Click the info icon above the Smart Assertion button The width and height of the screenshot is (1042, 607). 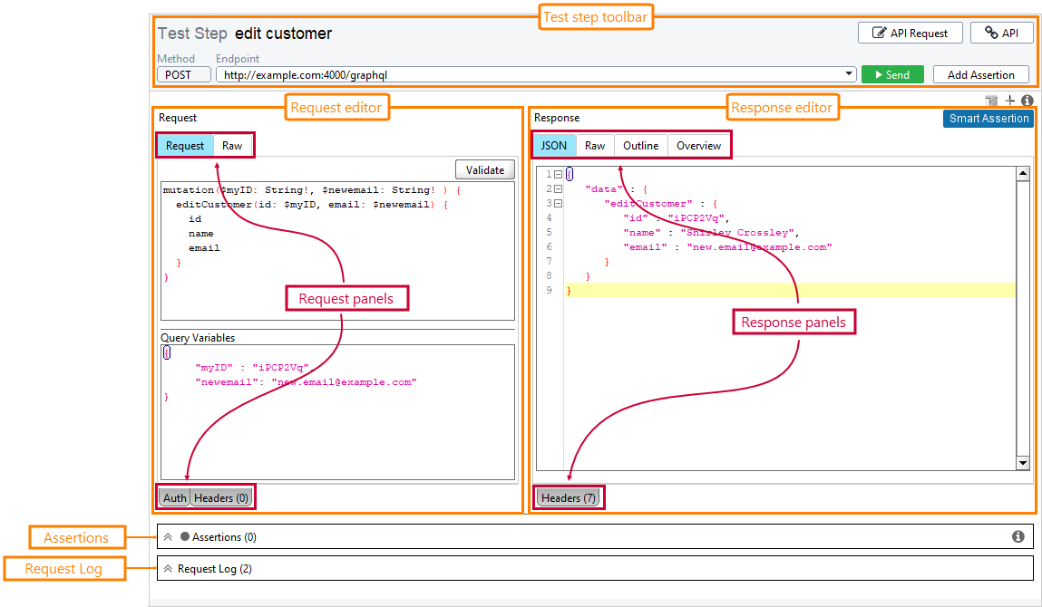coord(1027,101)
